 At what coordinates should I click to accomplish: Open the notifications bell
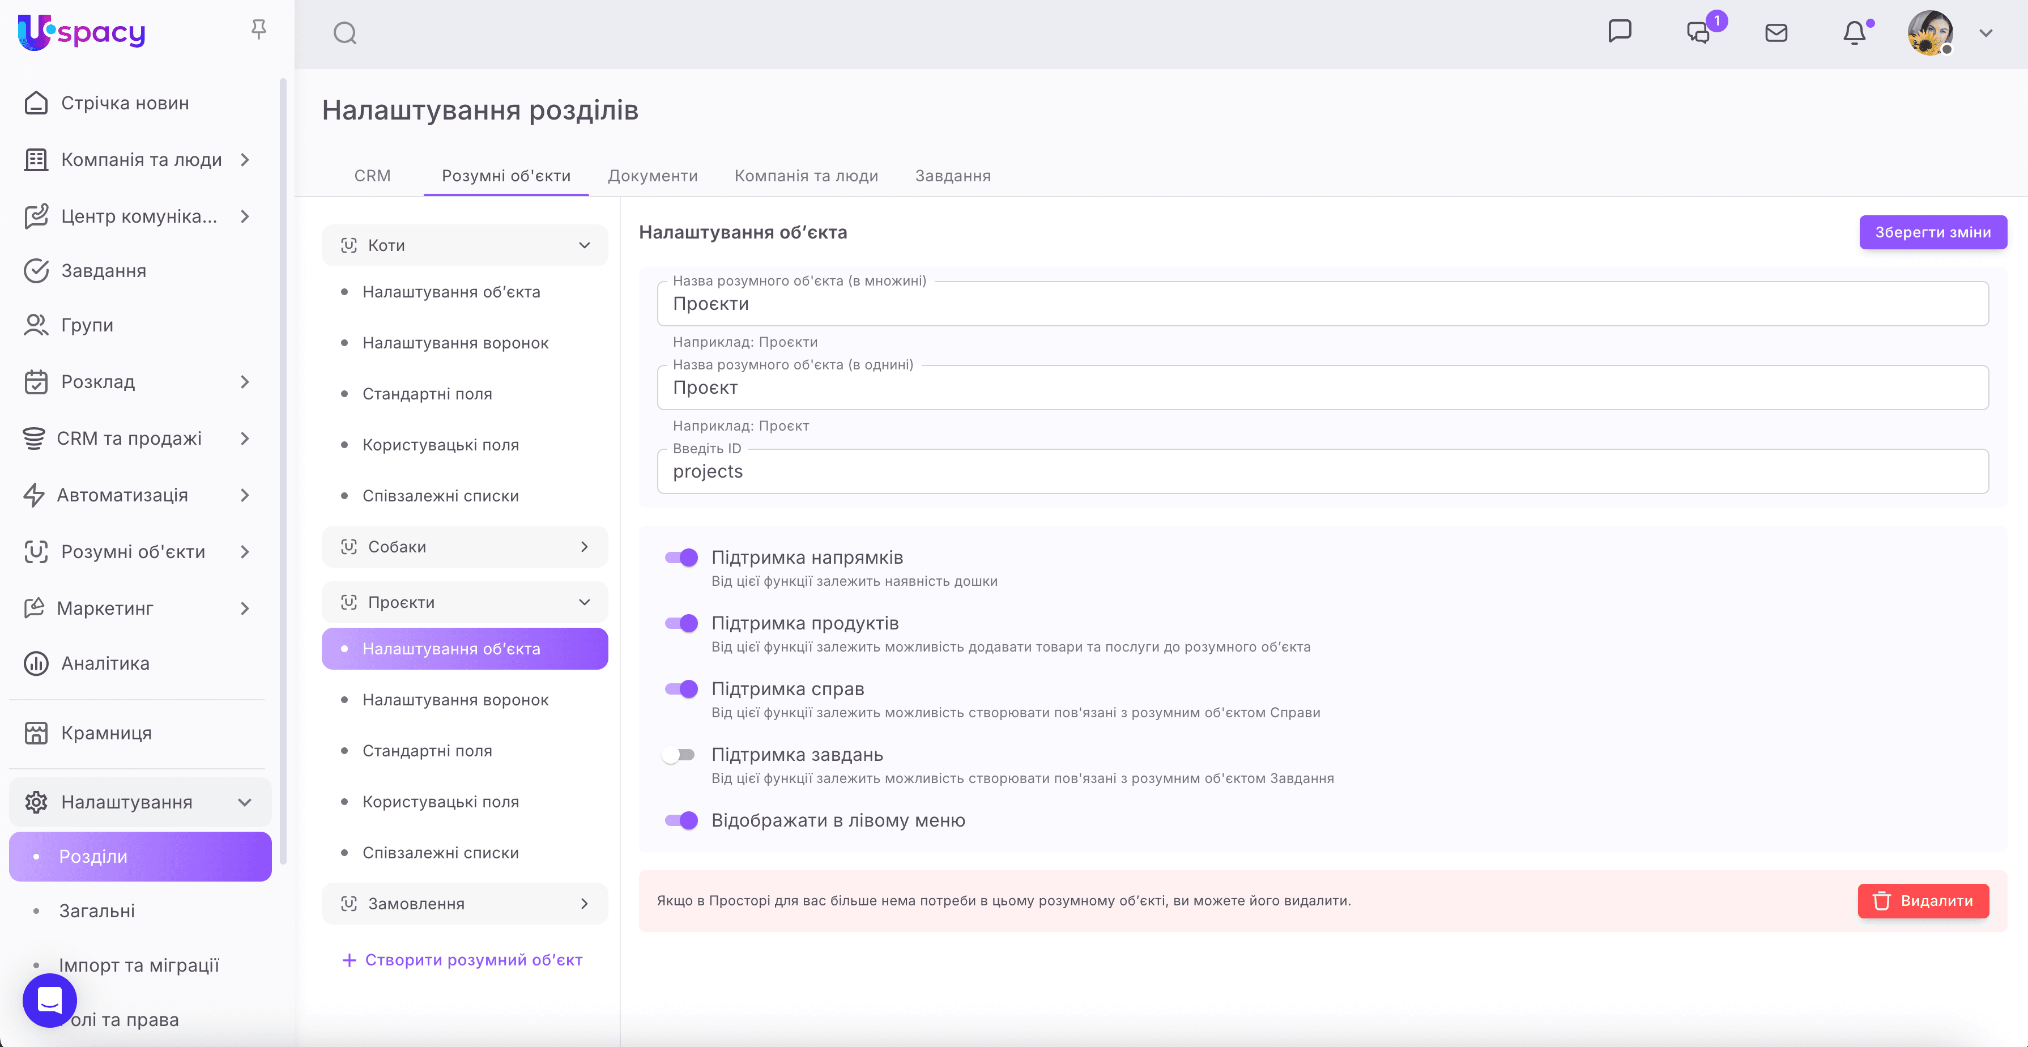coord(1854,33)
